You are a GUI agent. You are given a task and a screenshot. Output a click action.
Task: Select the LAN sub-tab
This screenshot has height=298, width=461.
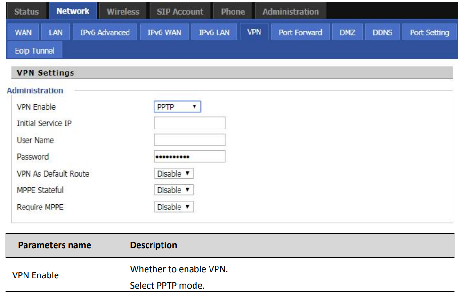[x=56, y=32]
